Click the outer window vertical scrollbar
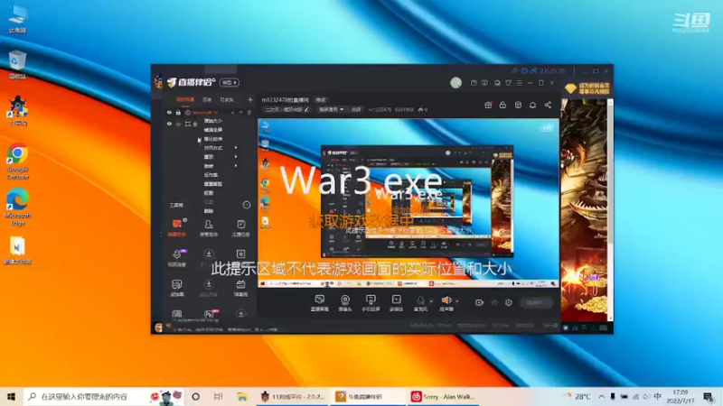 click(x=611, y=209)
